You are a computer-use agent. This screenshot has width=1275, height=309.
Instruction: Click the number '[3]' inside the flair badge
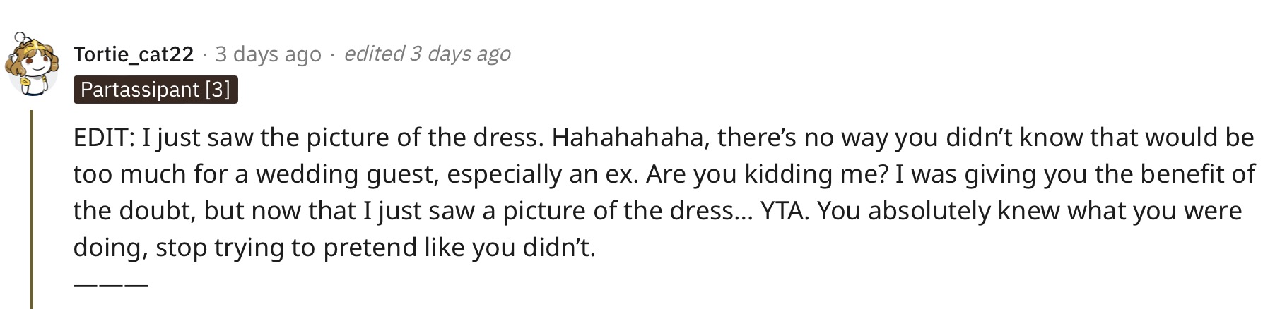(x=218, y=90)
